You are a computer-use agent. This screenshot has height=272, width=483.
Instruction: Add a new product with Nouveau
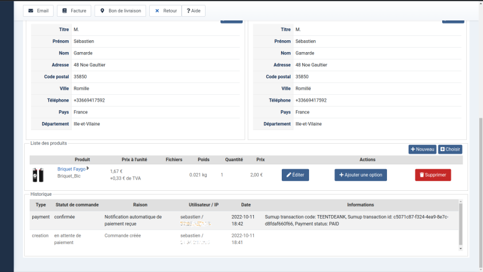tap(422, 149)
